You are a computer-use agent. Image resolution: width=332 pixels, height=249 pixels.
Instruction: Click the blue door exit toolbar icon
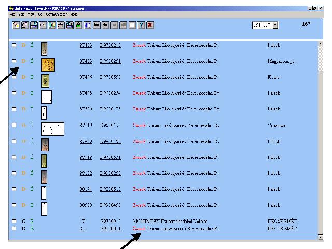pos(88,25)
